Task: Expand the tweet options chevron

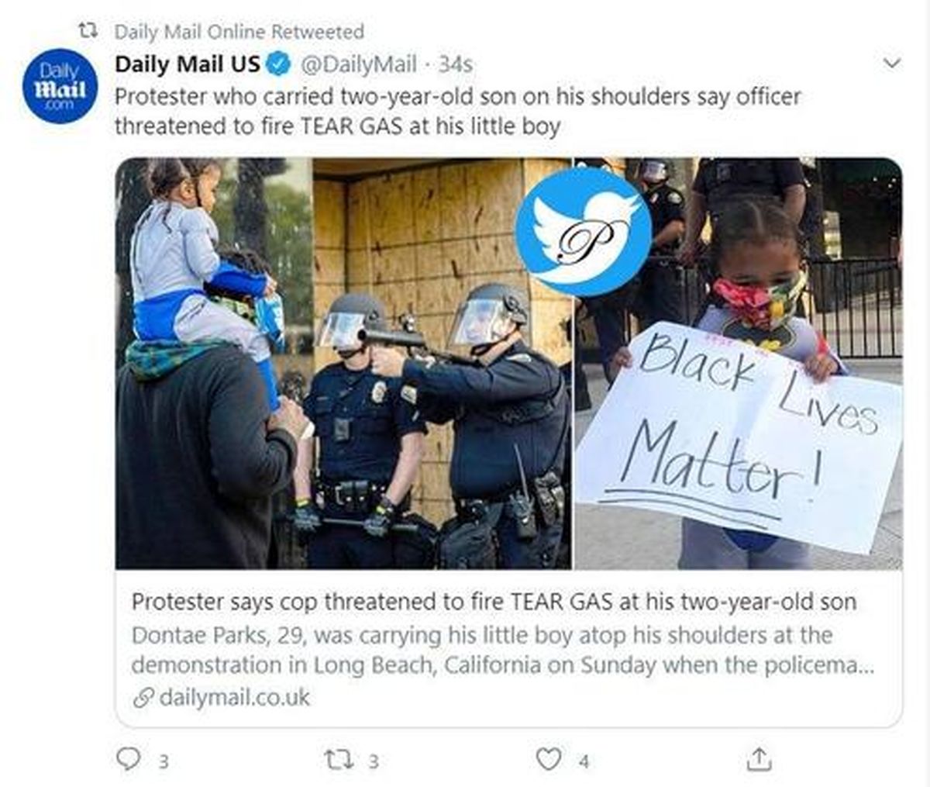Action: coord(893,63)
